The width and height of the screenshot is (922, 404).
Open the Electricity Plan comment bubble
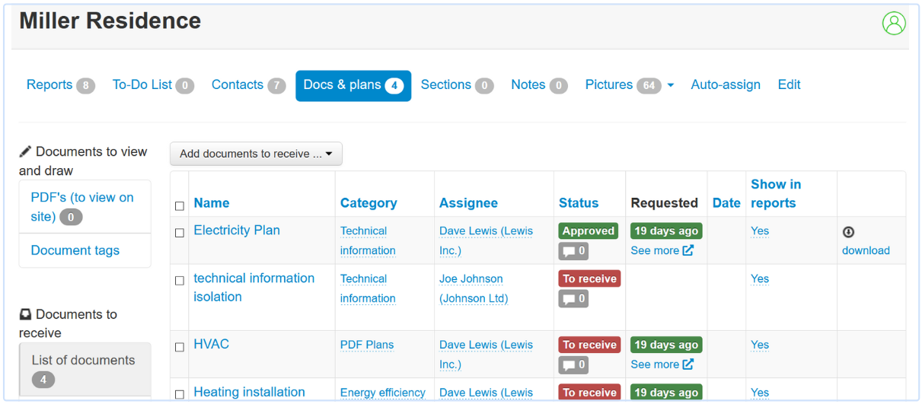coord(573,251)
